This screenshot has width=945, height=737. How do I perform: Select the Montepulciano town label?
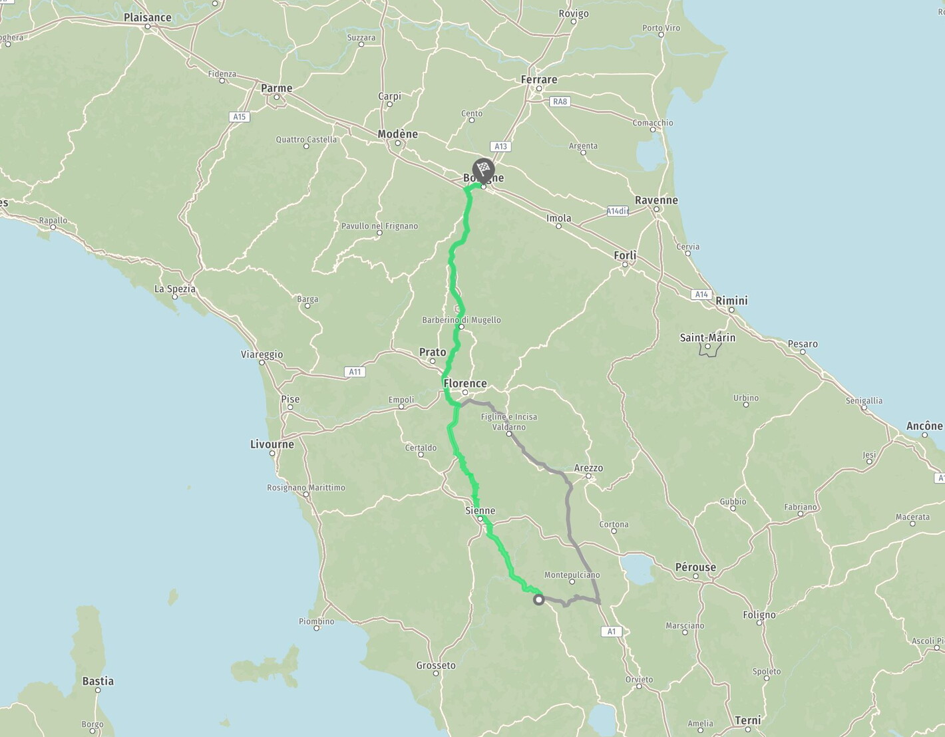(572, 575)
